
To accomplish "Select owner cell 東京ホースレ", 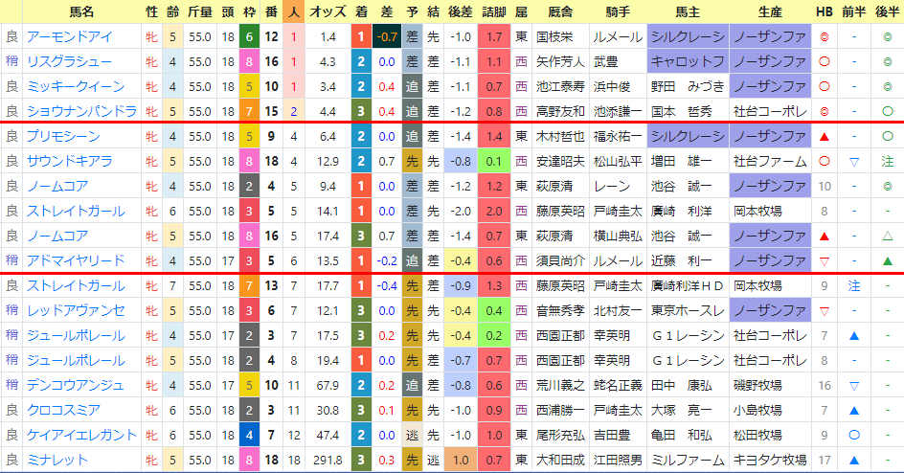I will [x=688, y=310].
